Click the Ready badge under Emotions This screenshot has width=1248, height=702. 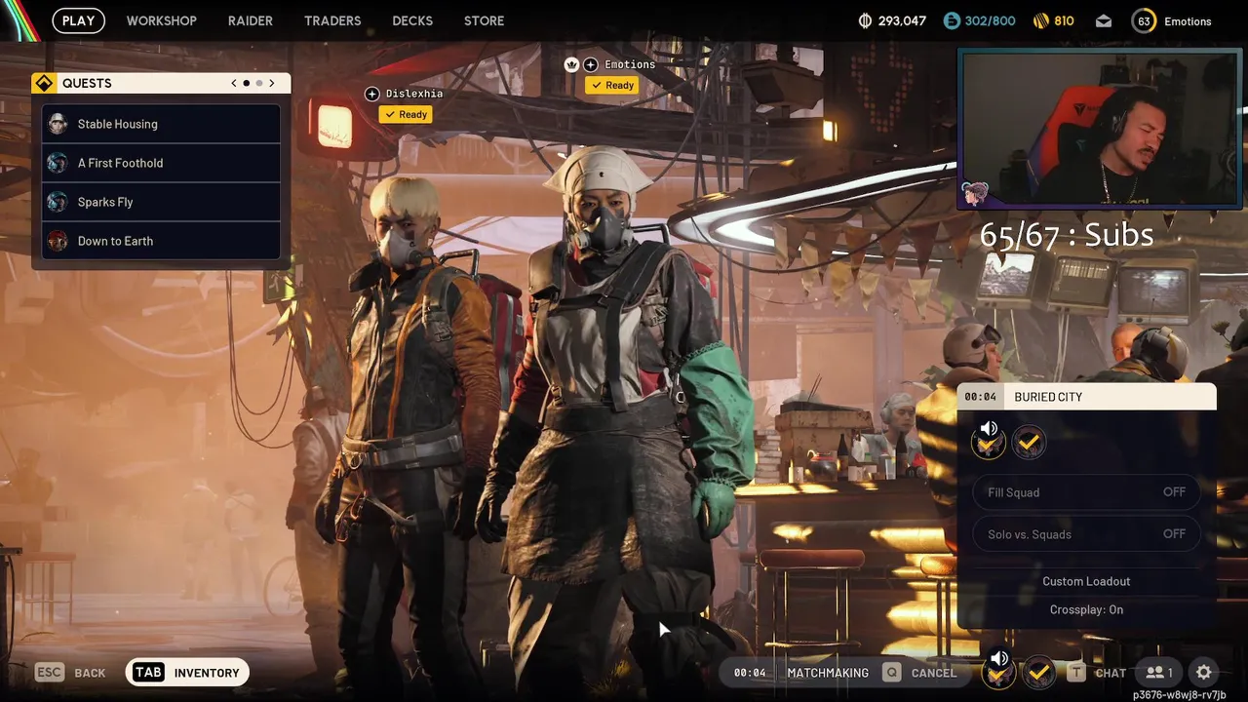pyautogui.click(x=611, y=85)
